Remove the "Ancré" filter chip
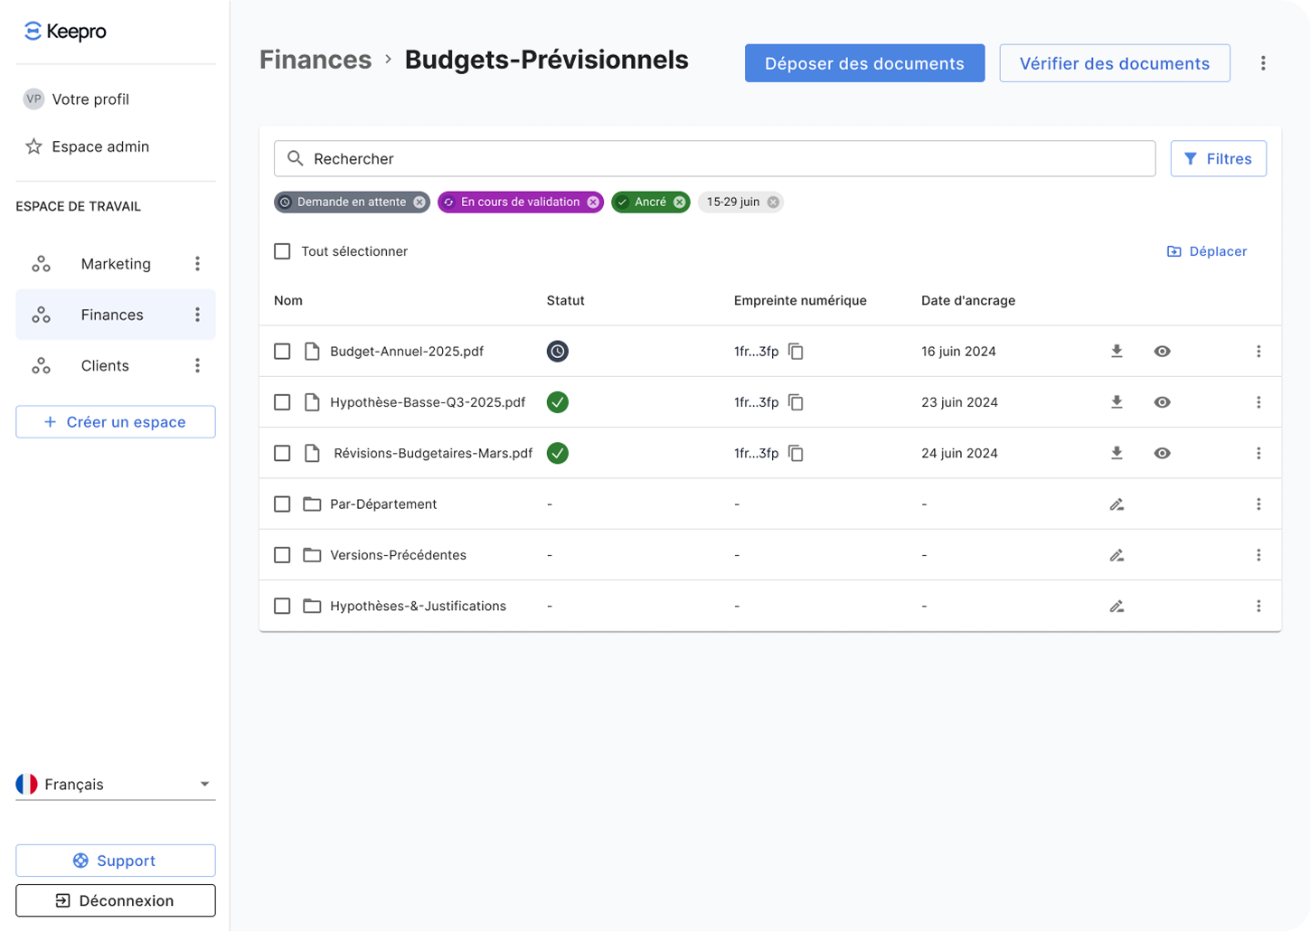1310x932 pixels. pos(679,202)
